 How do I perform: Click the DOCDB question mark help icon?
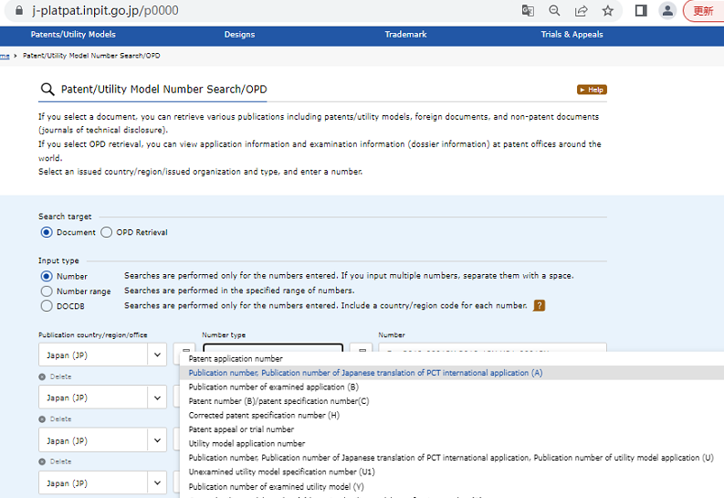(539, 305)
